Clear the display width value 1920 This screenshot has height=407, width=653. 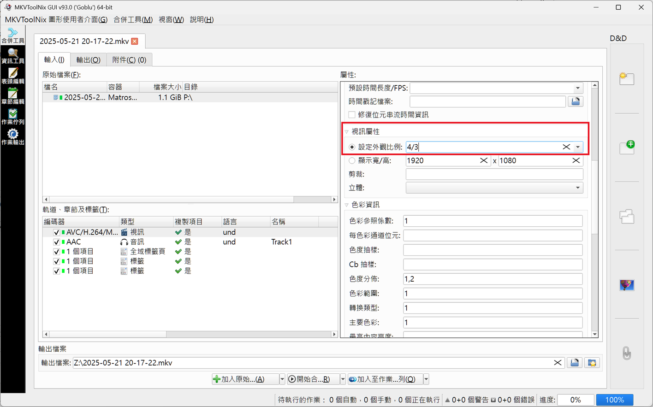(483, 160)
